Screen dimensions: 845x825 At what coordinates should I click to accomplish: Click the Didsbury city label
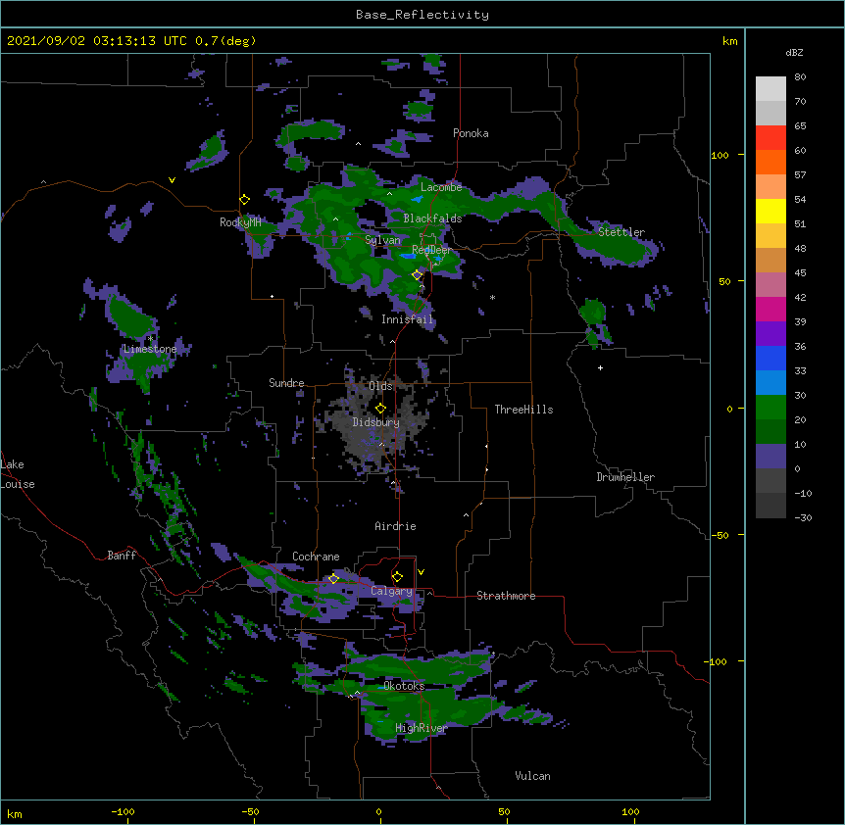tap(376, 422)
